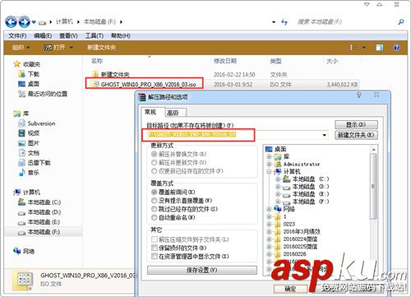This screenshot has height=297, width=411.
Task: Select the 仅更新已经存在的文件 radio button
Action: click(155, 171)
